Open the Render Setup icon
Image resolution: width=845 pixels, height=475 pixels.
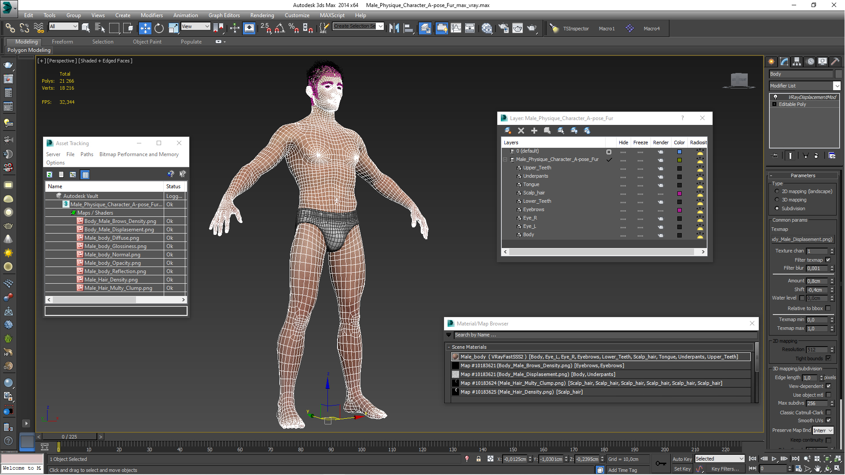point(503,28)
